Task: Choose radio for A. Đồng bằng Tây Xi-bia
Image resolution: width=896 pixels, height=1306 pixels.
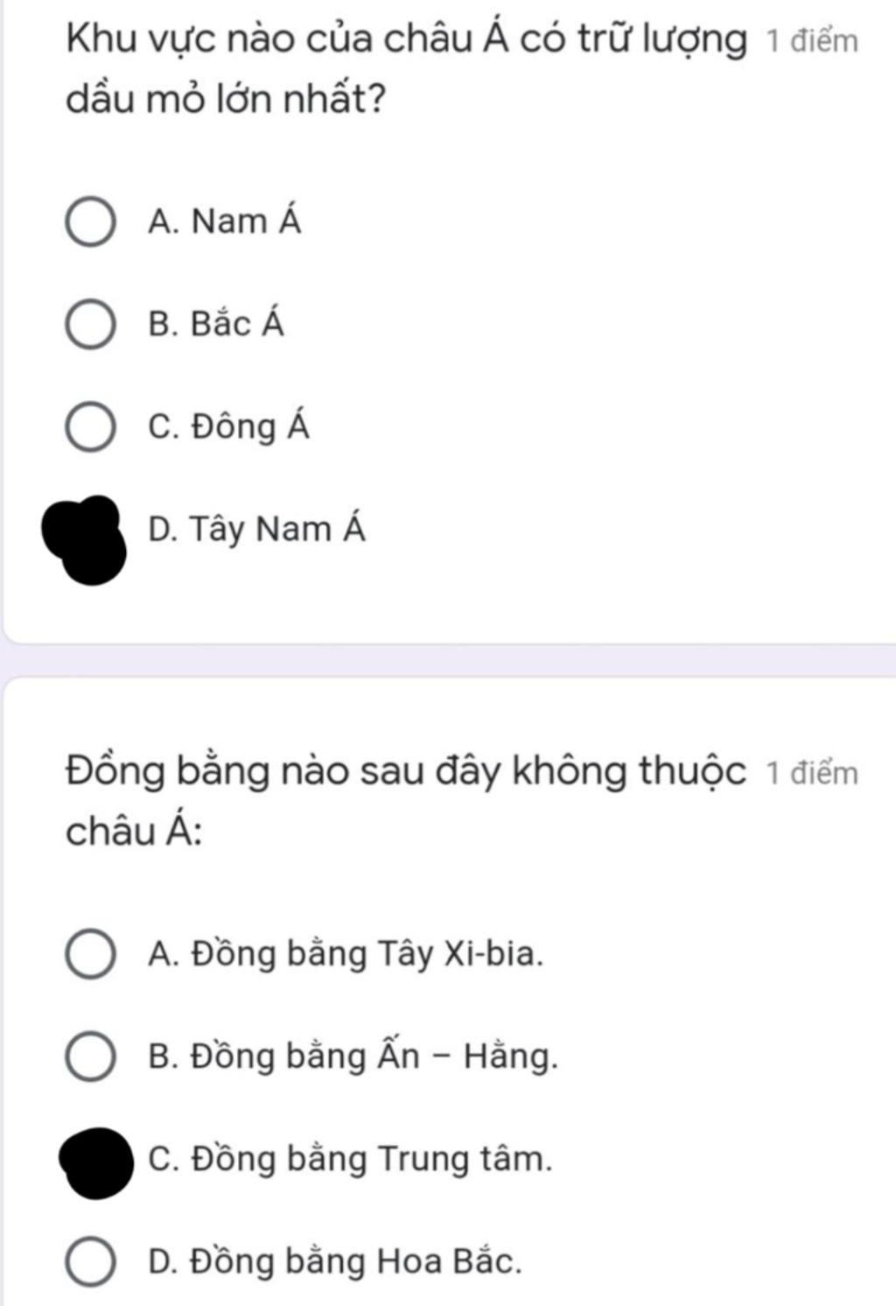Action: coord(90,954)
